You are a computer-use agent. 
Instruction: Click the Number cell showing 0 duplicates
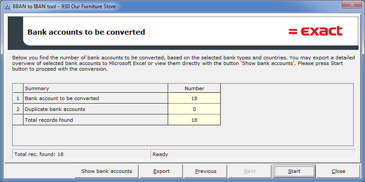[x=194, y=109]
